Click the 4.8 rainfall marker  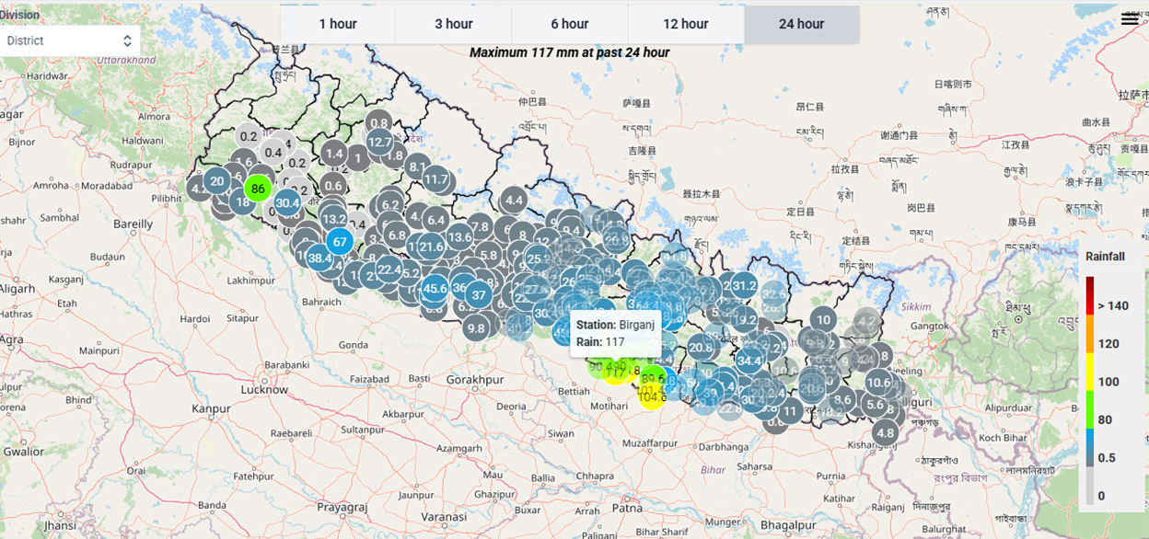click(886, 432)
